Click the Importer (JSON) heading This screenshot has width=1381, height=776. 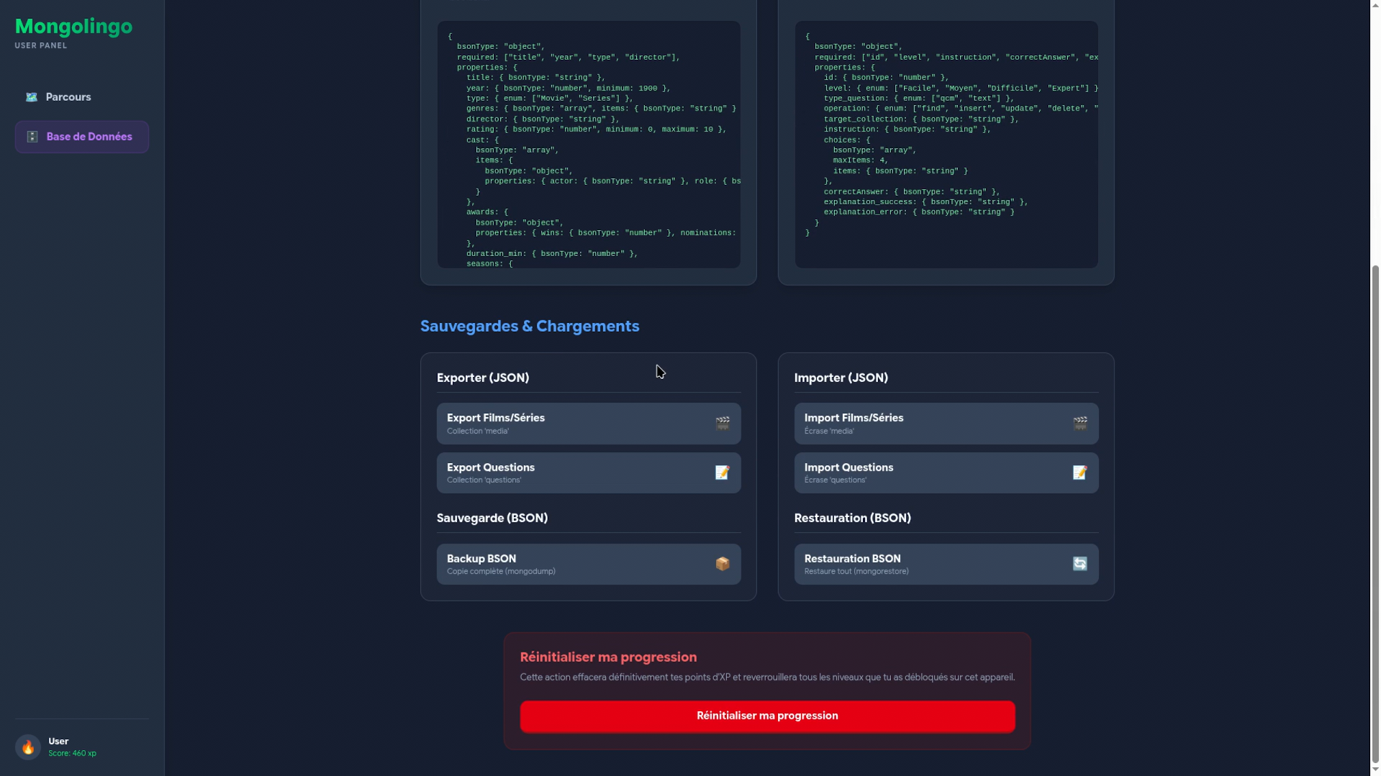[841, 378]
